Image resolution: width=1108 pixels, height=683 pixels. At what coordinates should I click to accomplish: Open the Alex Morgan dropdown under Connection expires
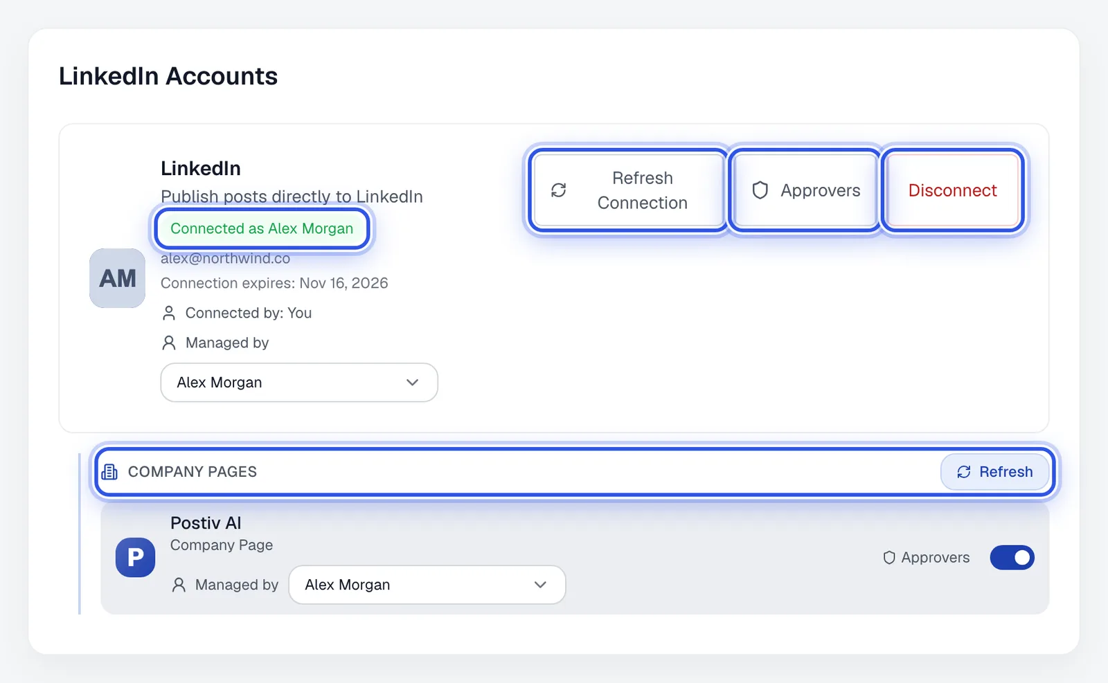299,383
